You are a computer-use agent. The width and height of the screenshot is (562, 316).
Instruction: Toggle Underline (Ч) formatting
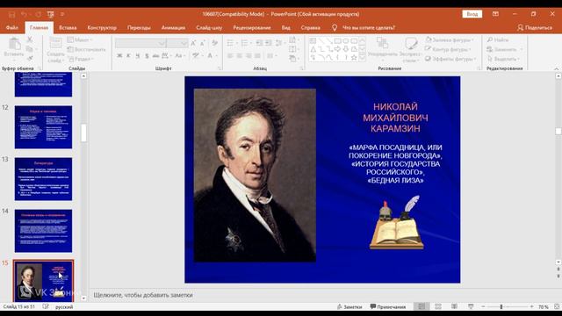pyautogui.click(x=138, y=55)
